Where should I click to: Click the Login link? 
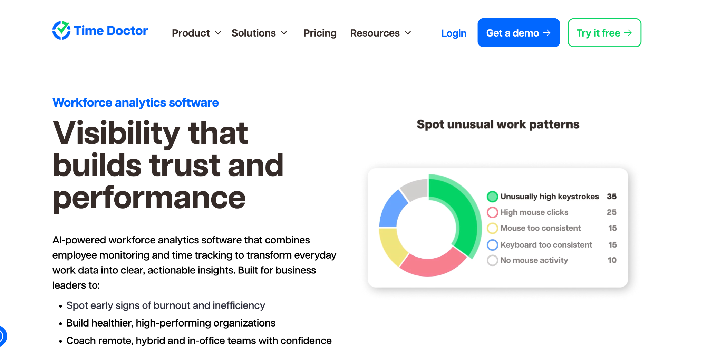(454, 33)
